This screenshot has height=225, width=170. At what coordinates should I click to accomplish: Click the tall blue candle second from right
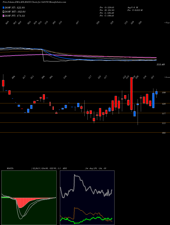[x=153, y=101]
